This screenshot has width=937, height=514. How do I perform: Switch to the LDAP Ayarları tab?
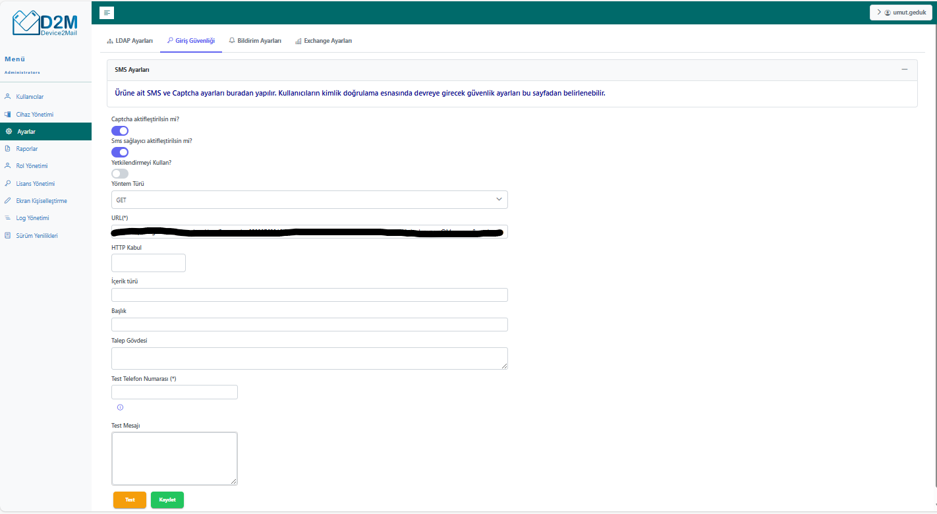(130, 41)
